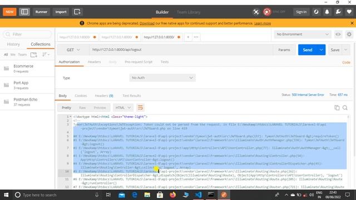Viewport: 356px width, 200px height.
Task: Create a new collection folder icon
Action: pyautogui.click(x=33, y=54)
